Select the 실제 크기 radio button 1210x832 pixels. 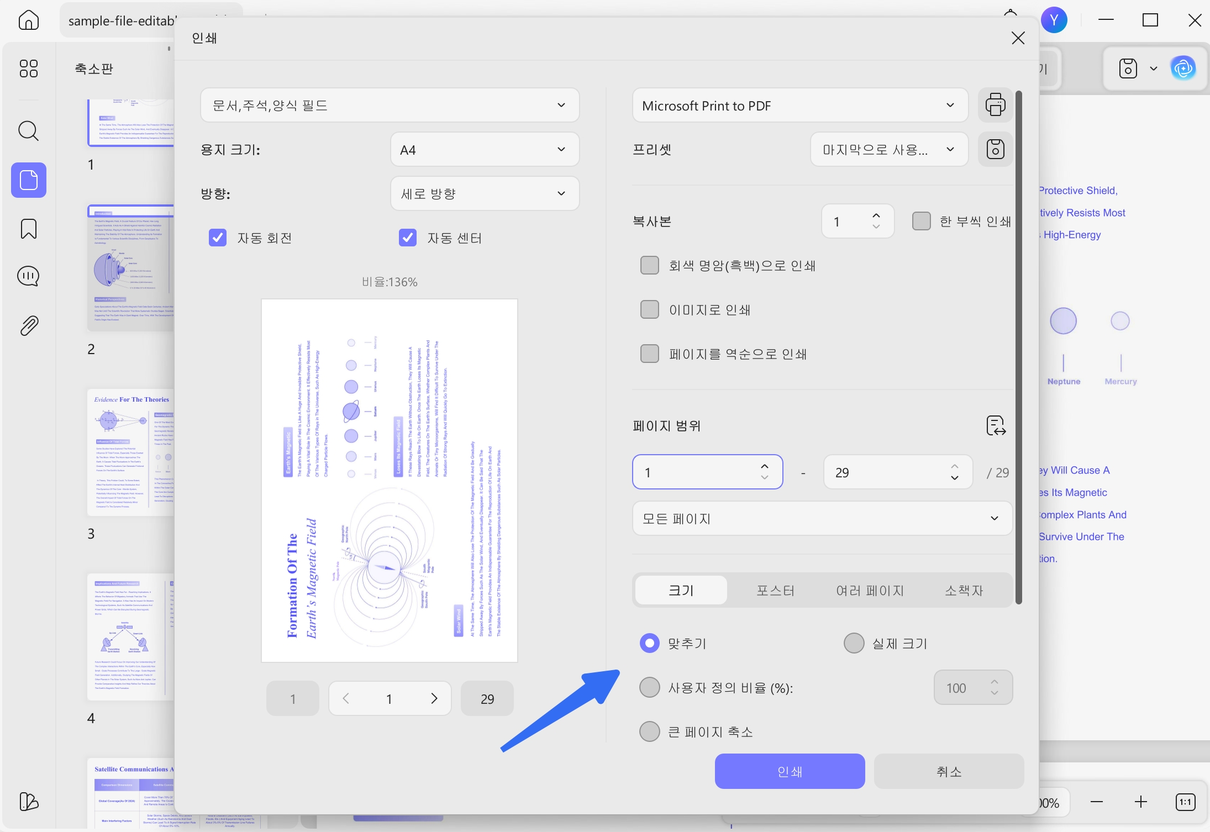point(854,643)
